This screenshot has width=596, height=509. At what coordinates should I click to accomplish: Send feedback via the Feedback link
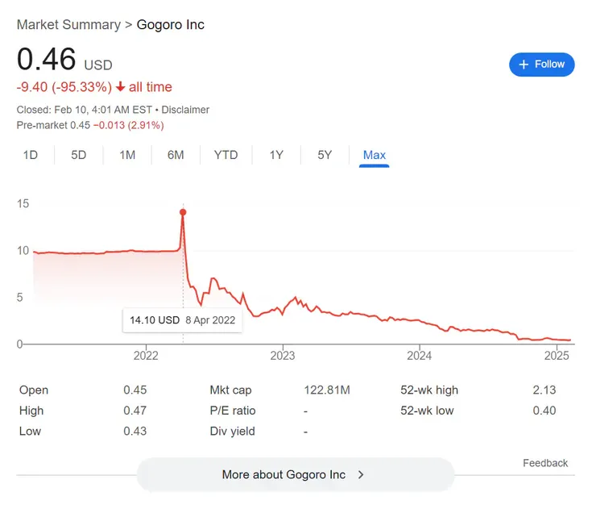(x=545, y=463)
